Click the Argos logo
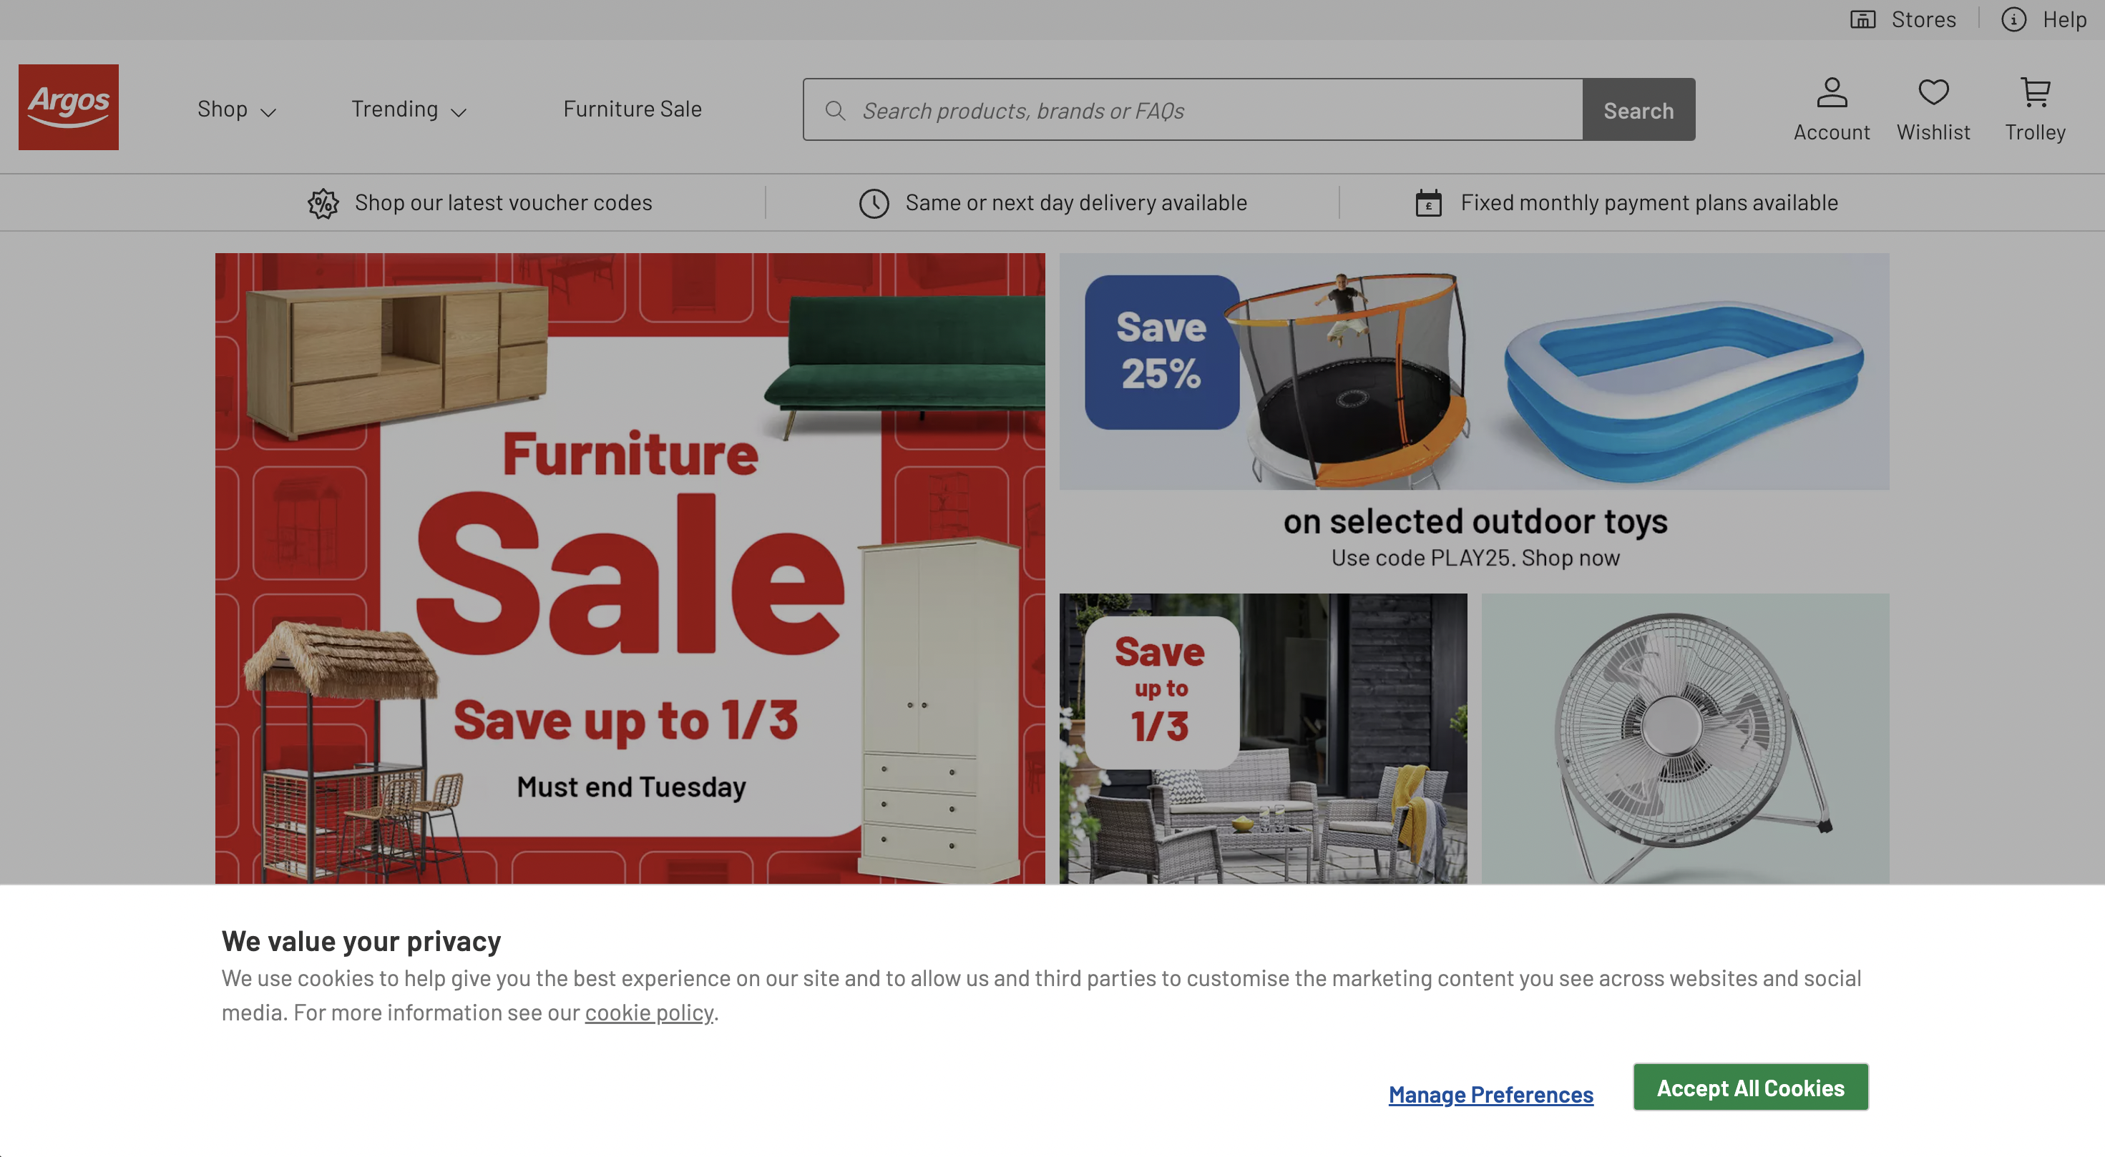Image resolution: width=2105 pixels, height=1157 pixels. click(69, 107)
